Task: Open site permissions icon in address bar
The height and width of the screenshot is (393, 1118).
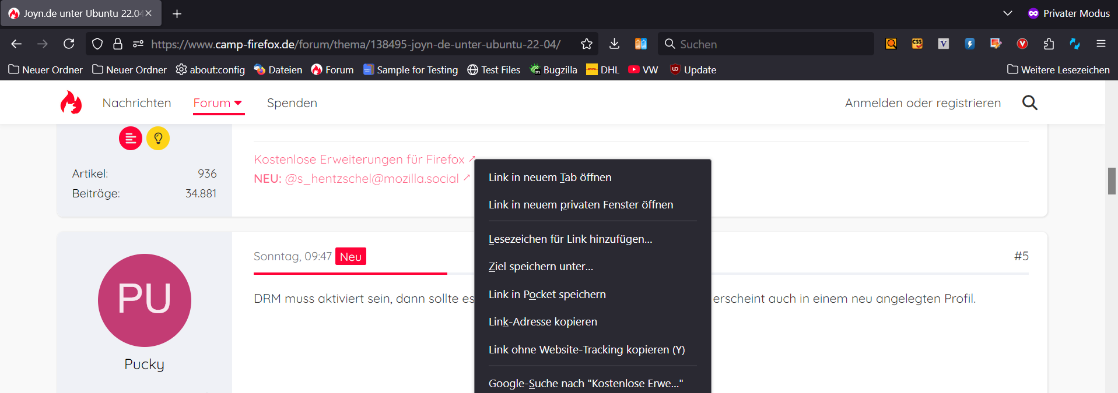Action: [138, 44]
